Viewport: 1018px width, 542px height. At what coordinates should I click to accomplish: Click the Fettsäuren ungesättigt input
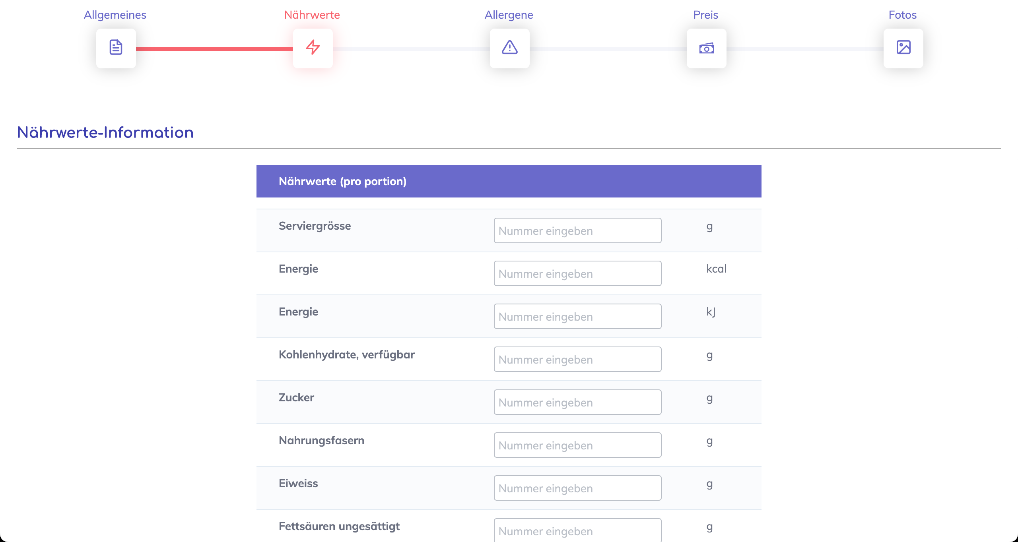click(x=577, y=531)
